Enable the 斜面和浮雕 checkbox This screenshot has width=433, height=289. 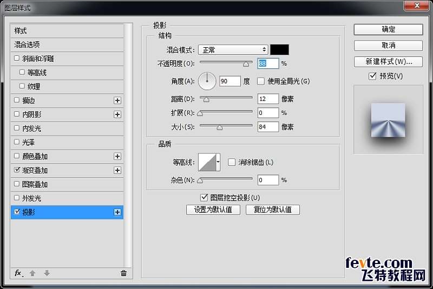17,59
